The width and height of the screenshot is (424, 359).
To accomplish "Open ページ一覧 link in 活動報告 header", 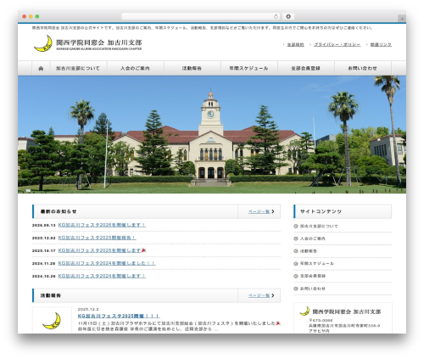I will (259, 295).
